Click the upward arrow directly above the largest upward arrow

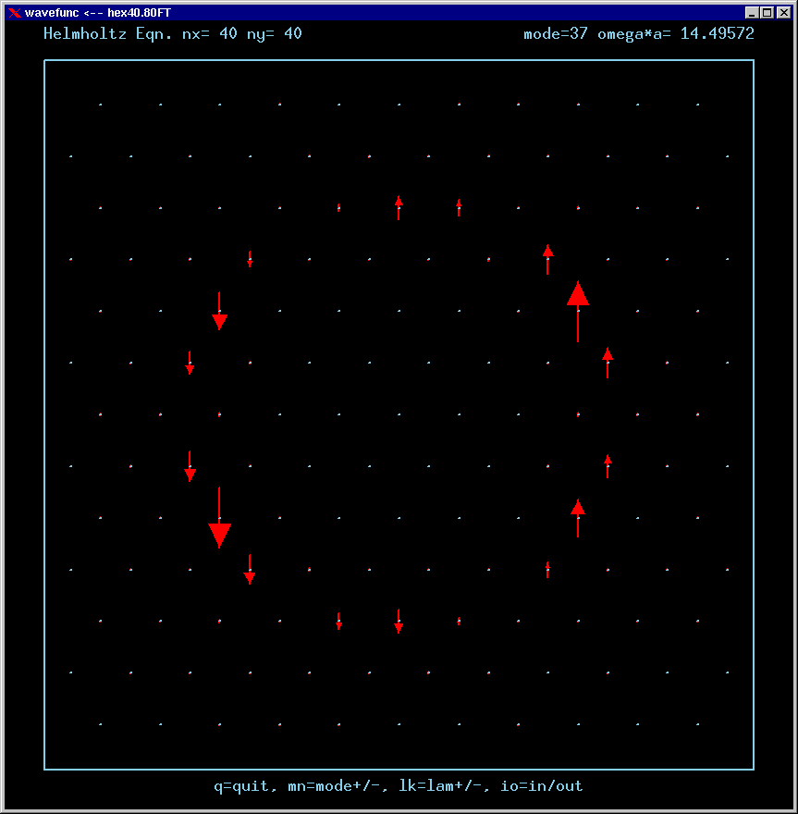[x=548, y=259]
